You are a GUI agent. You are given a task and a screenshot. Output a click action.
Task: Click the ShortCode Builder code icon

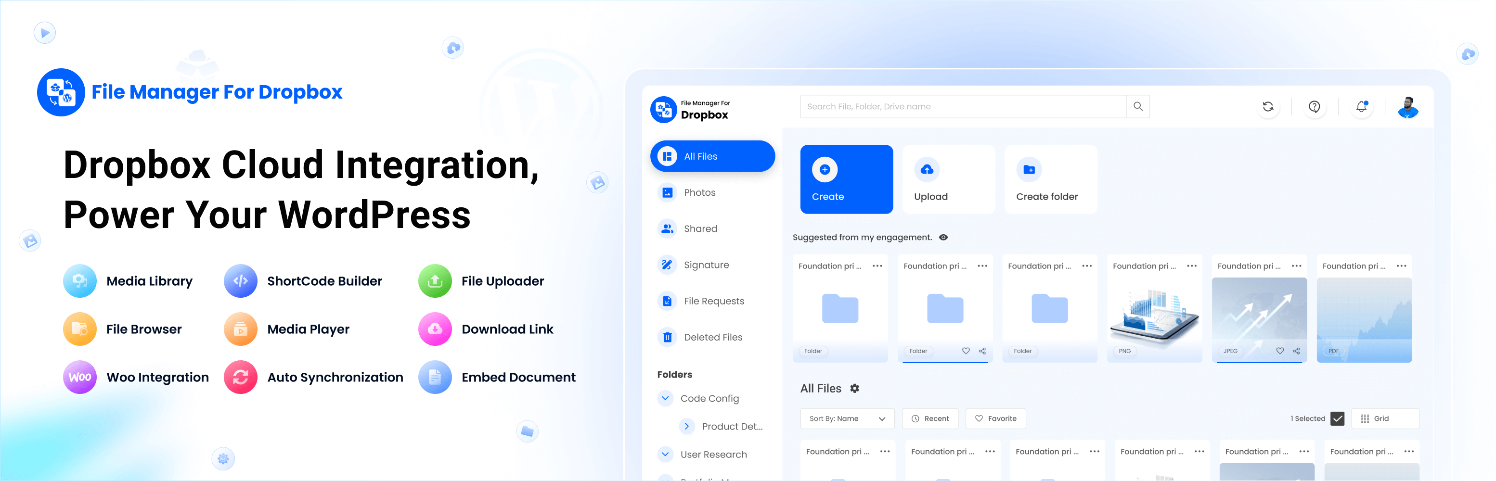tap(241, 281)
